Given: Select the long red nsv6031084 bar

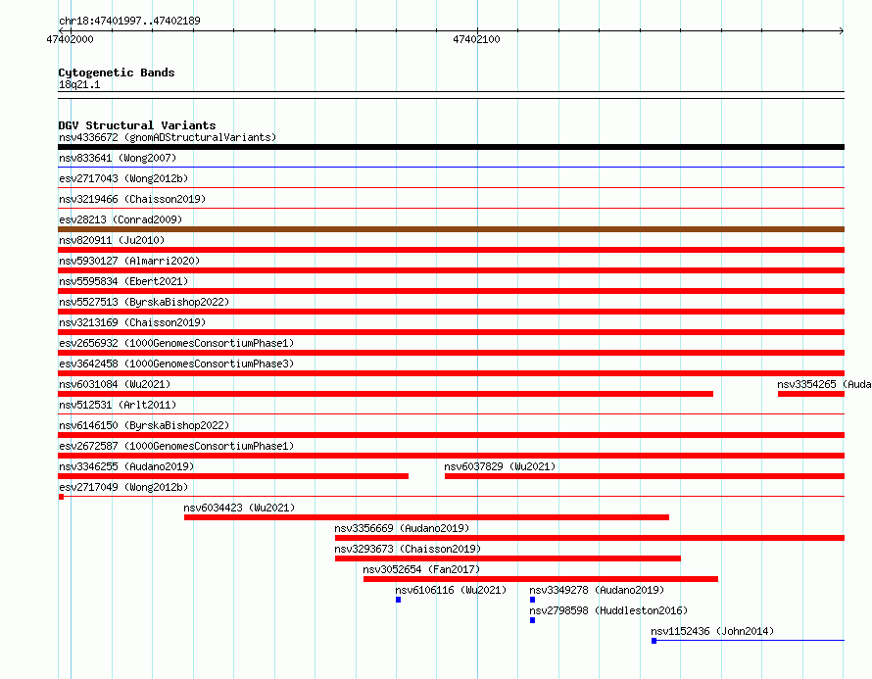Looking at the screenshot, I should [385, 394].
